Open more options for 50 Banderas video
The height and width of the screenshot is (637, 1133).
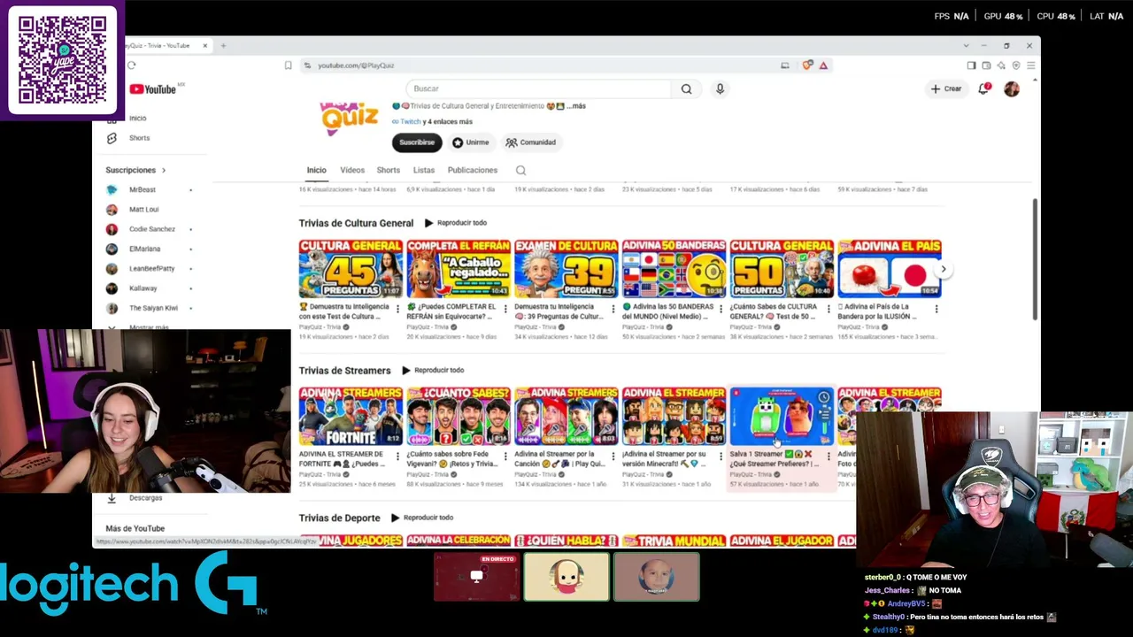click(721, 309)
